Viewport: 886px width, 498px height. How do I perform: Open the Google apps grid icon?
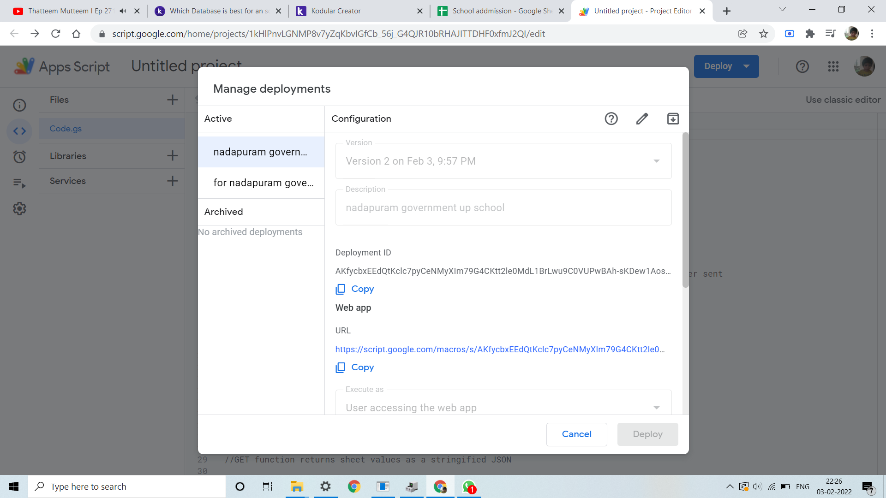tap(833, 66)
